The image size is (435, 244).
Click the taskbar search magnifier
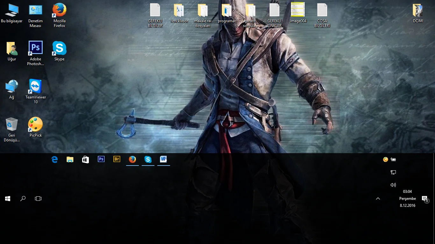(23, 199)
